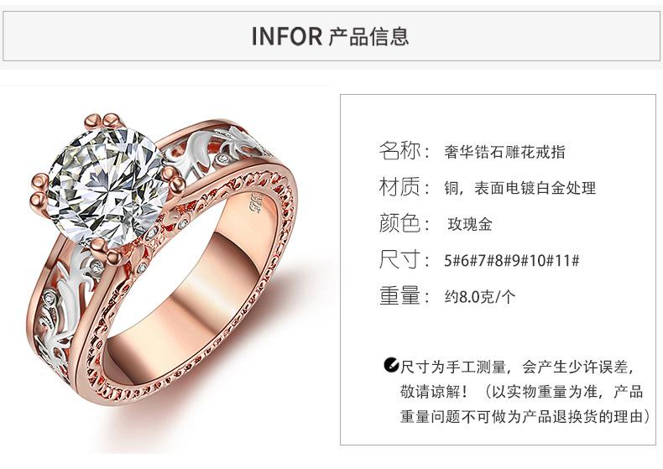Click the product name 奢华锆石雕花戒指

tap(504, 152)
